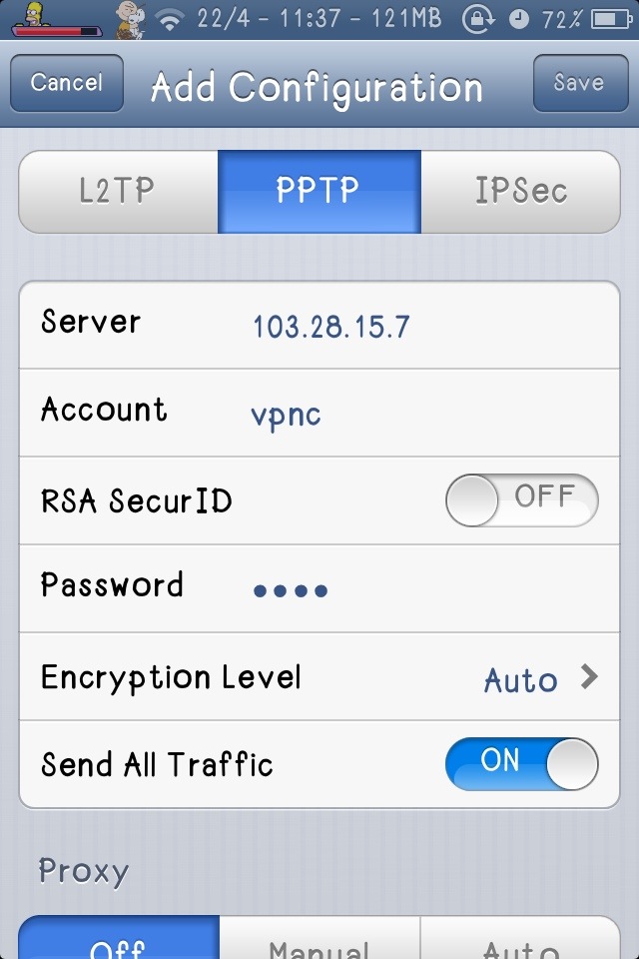Viewport: 639px width, 959px height.
Task: Tap the chevron beside Auto encryption
Action: (589, 676)
